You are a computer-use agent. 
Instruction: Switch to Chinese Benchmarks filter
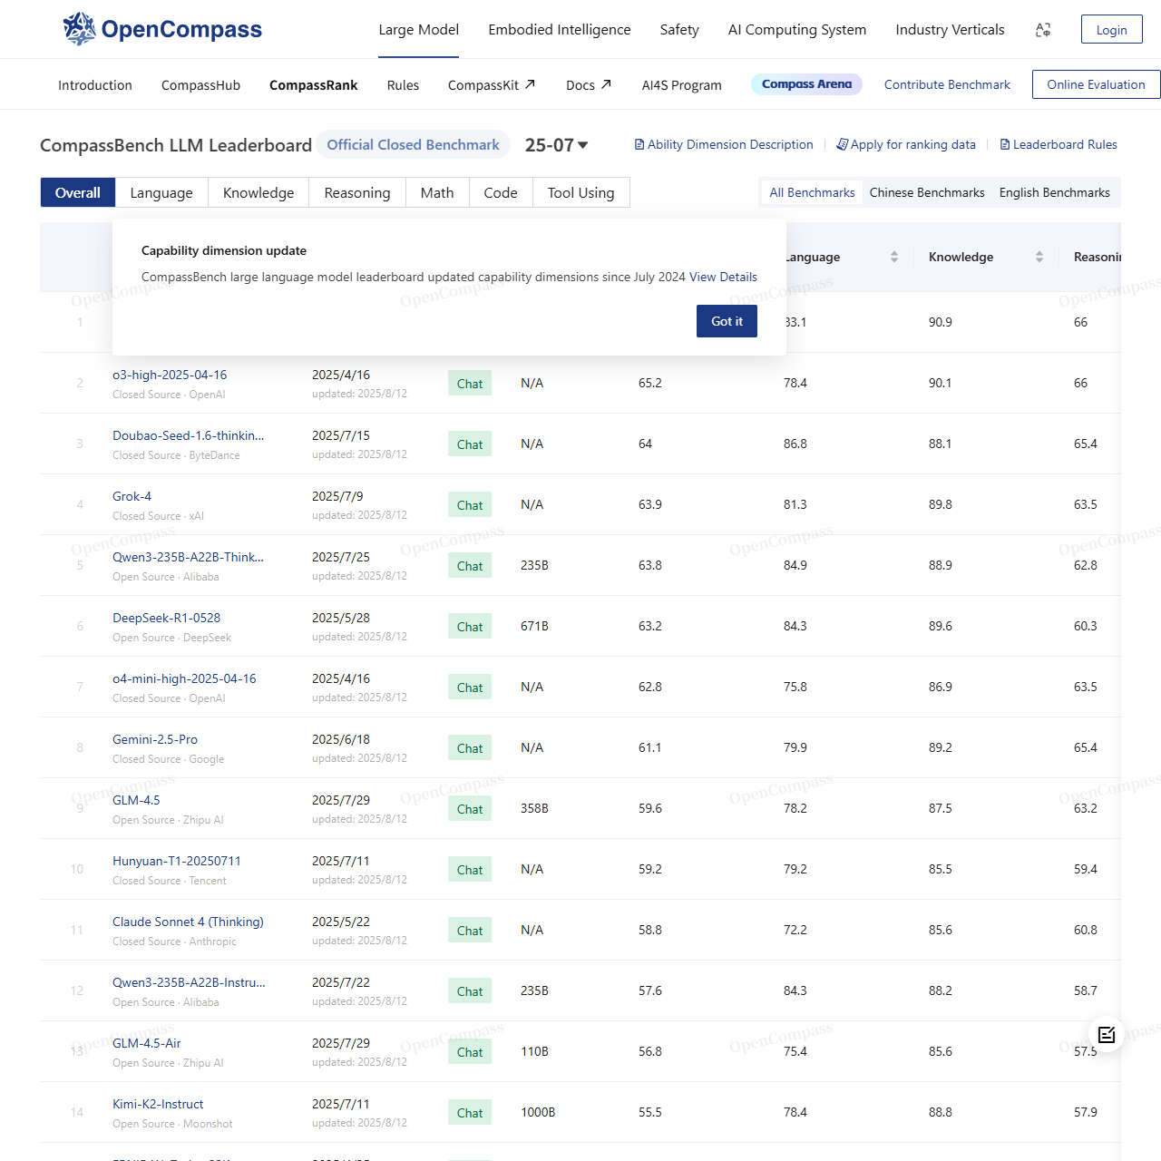coord(926,192)
